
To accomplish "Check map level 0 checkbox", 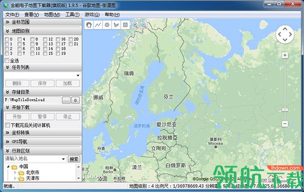I will click(x=7, y=39).
